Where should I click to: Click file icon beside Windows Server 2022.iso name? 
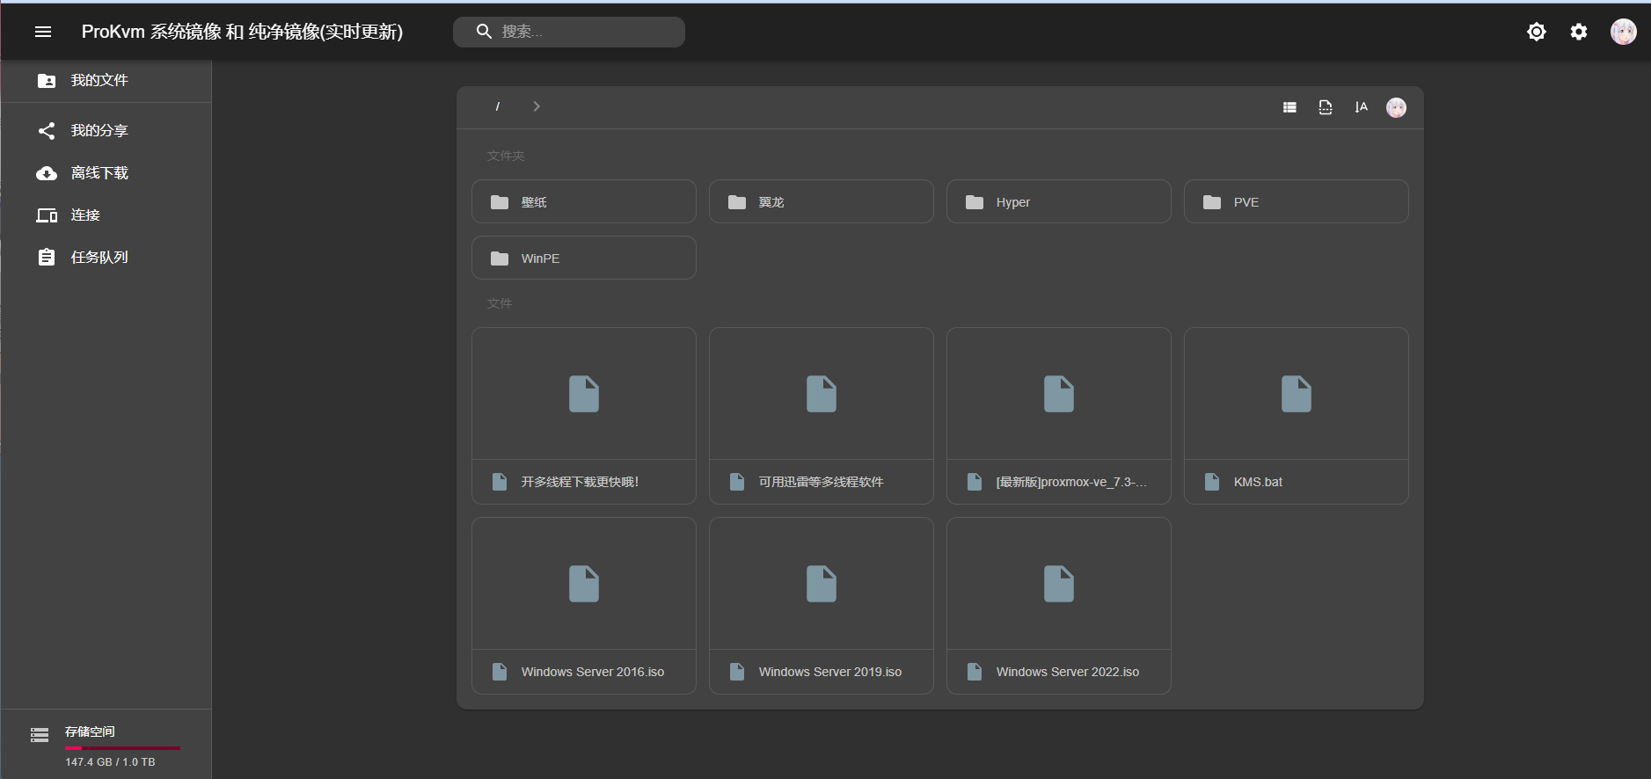(x=975, y=672)
